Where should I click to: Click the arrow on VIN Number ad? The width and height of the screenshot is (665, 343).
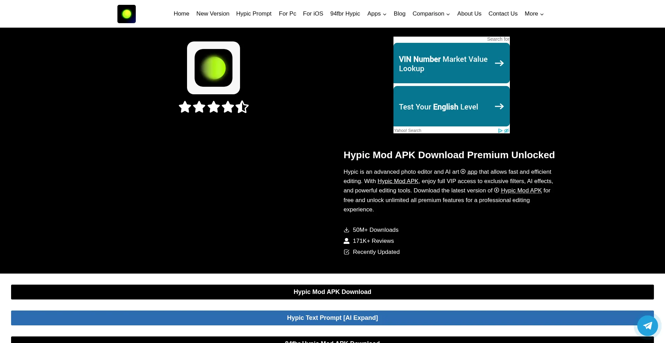click(x=499, y=63)
